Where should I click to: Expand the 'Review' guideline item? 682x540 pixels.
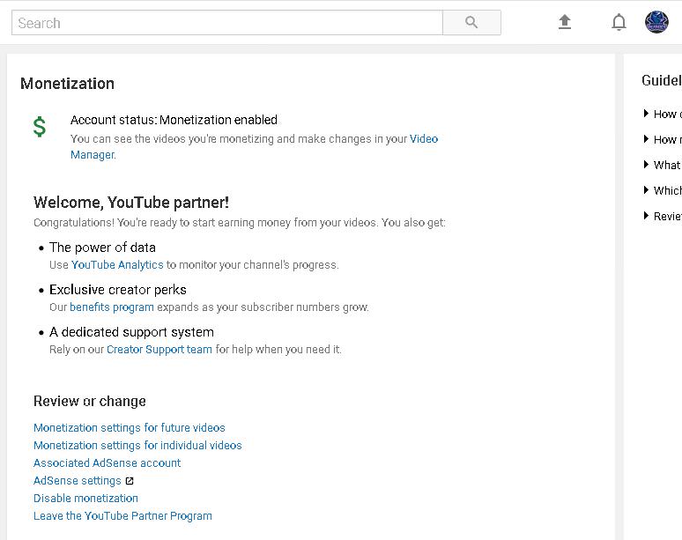pos(663,216)
